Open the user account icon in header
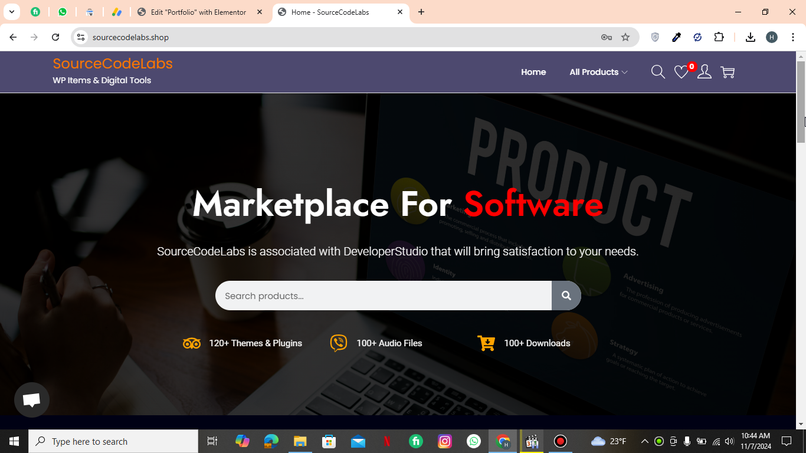The width and height of the screenshot is (806, 453). [x=704, y=72]
